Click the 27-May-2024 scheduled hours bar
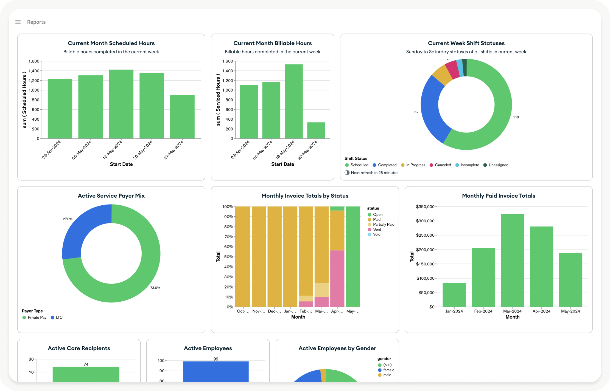Viewport: 610px width, 391px height. 182,117
